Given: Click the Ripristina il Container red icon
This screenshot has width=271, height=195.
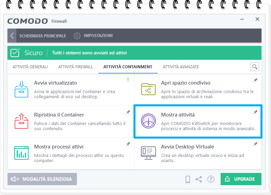Looking at the screenshot, I should (x=21, y=121).
